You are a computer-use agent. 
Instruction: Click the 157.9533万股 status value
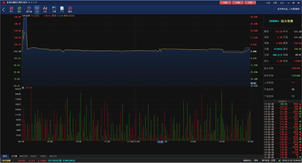(x=55, y=160)
